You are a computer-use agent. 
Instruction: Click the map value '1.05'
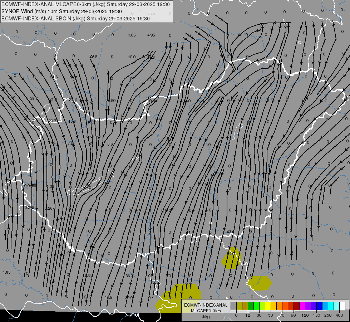pos(132,35)
